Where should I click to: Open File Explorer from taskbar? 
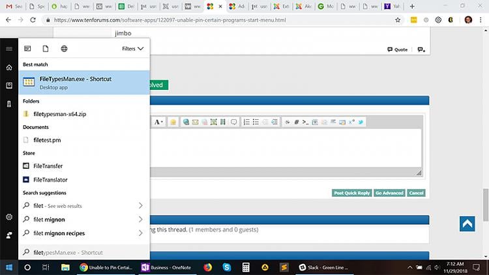coord(65,267)
